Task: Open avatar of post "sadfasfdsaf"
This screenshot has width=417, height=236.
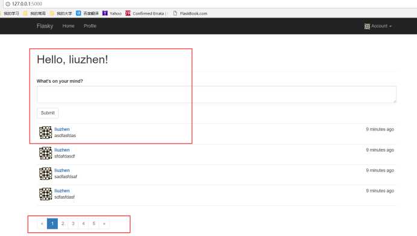Action: [45, 173]
